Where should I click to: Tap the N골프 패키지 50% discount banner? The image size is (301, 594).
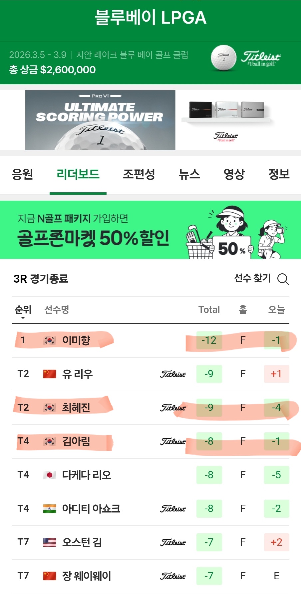pos(150,230)
